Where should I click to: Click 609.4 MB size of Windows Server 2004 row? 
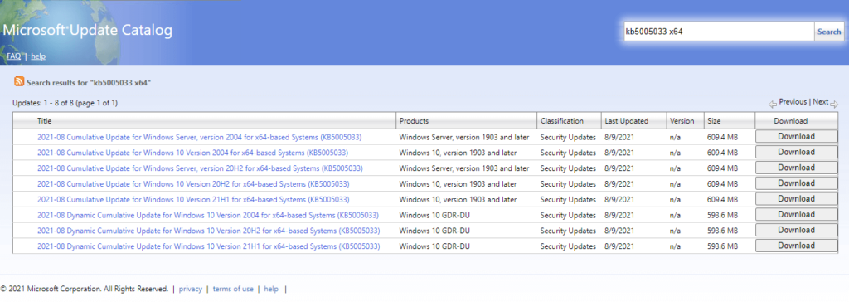[x=722, y=137]
